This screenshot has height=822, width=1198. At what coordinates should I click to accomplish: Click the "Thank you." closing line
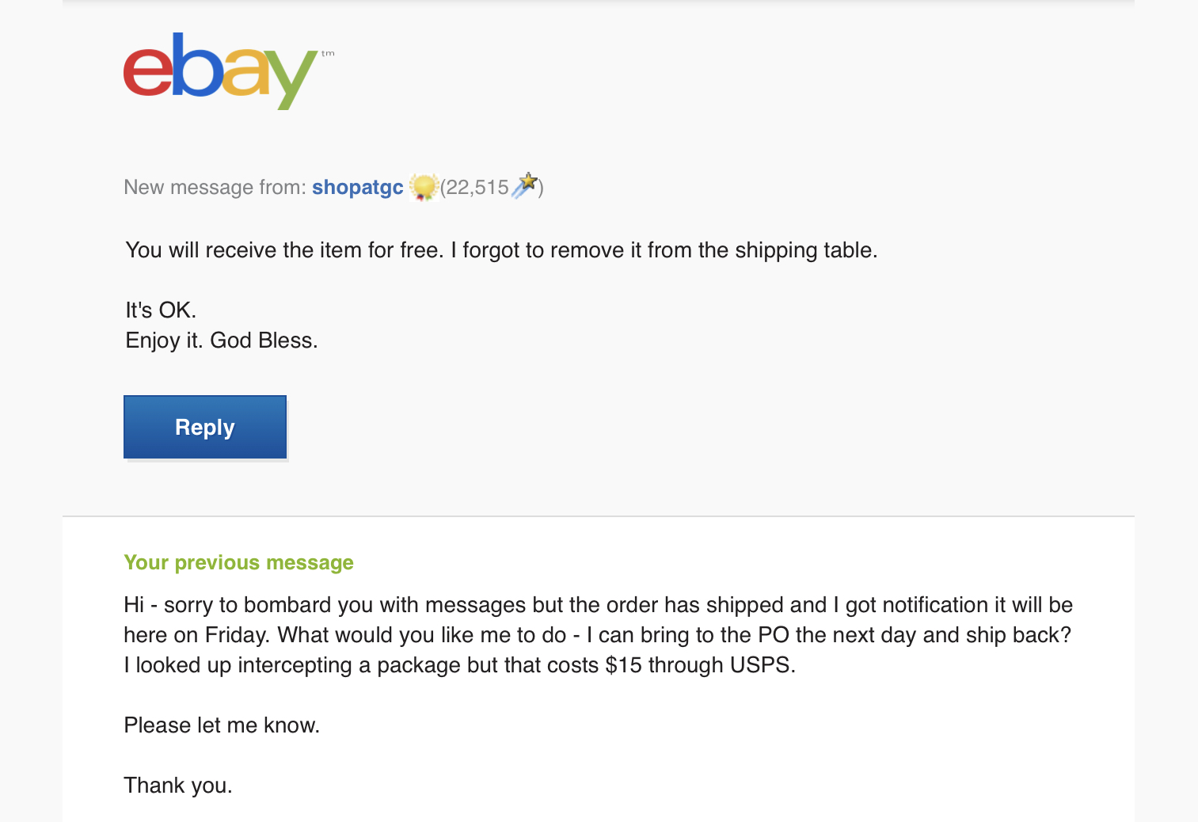point(178,786)
